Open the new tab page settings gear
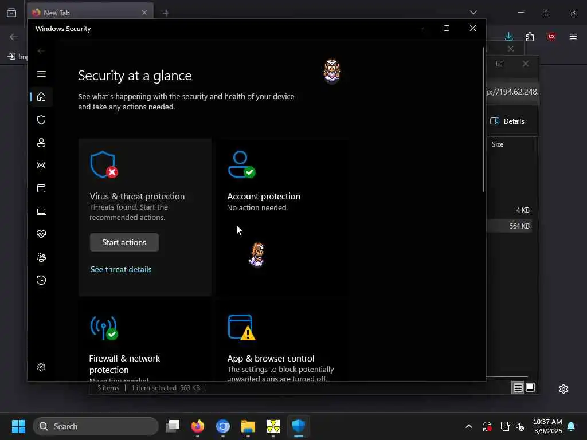This screenshot has height=440, width=587. 563,389
